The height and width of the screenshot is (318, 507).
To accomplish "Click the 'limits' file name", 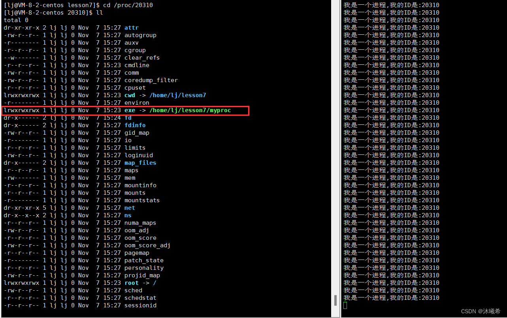I will [x=135, y=148].
